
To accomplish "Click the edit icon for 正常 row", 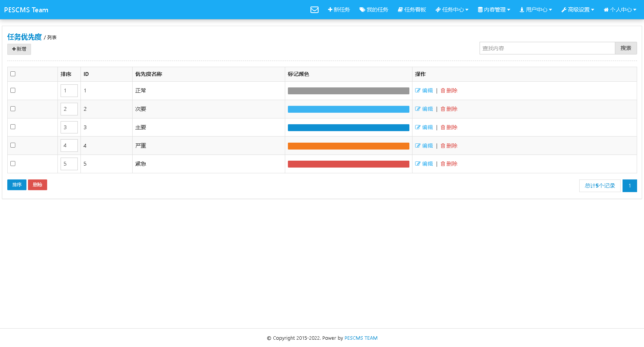I will pos(417,90).
